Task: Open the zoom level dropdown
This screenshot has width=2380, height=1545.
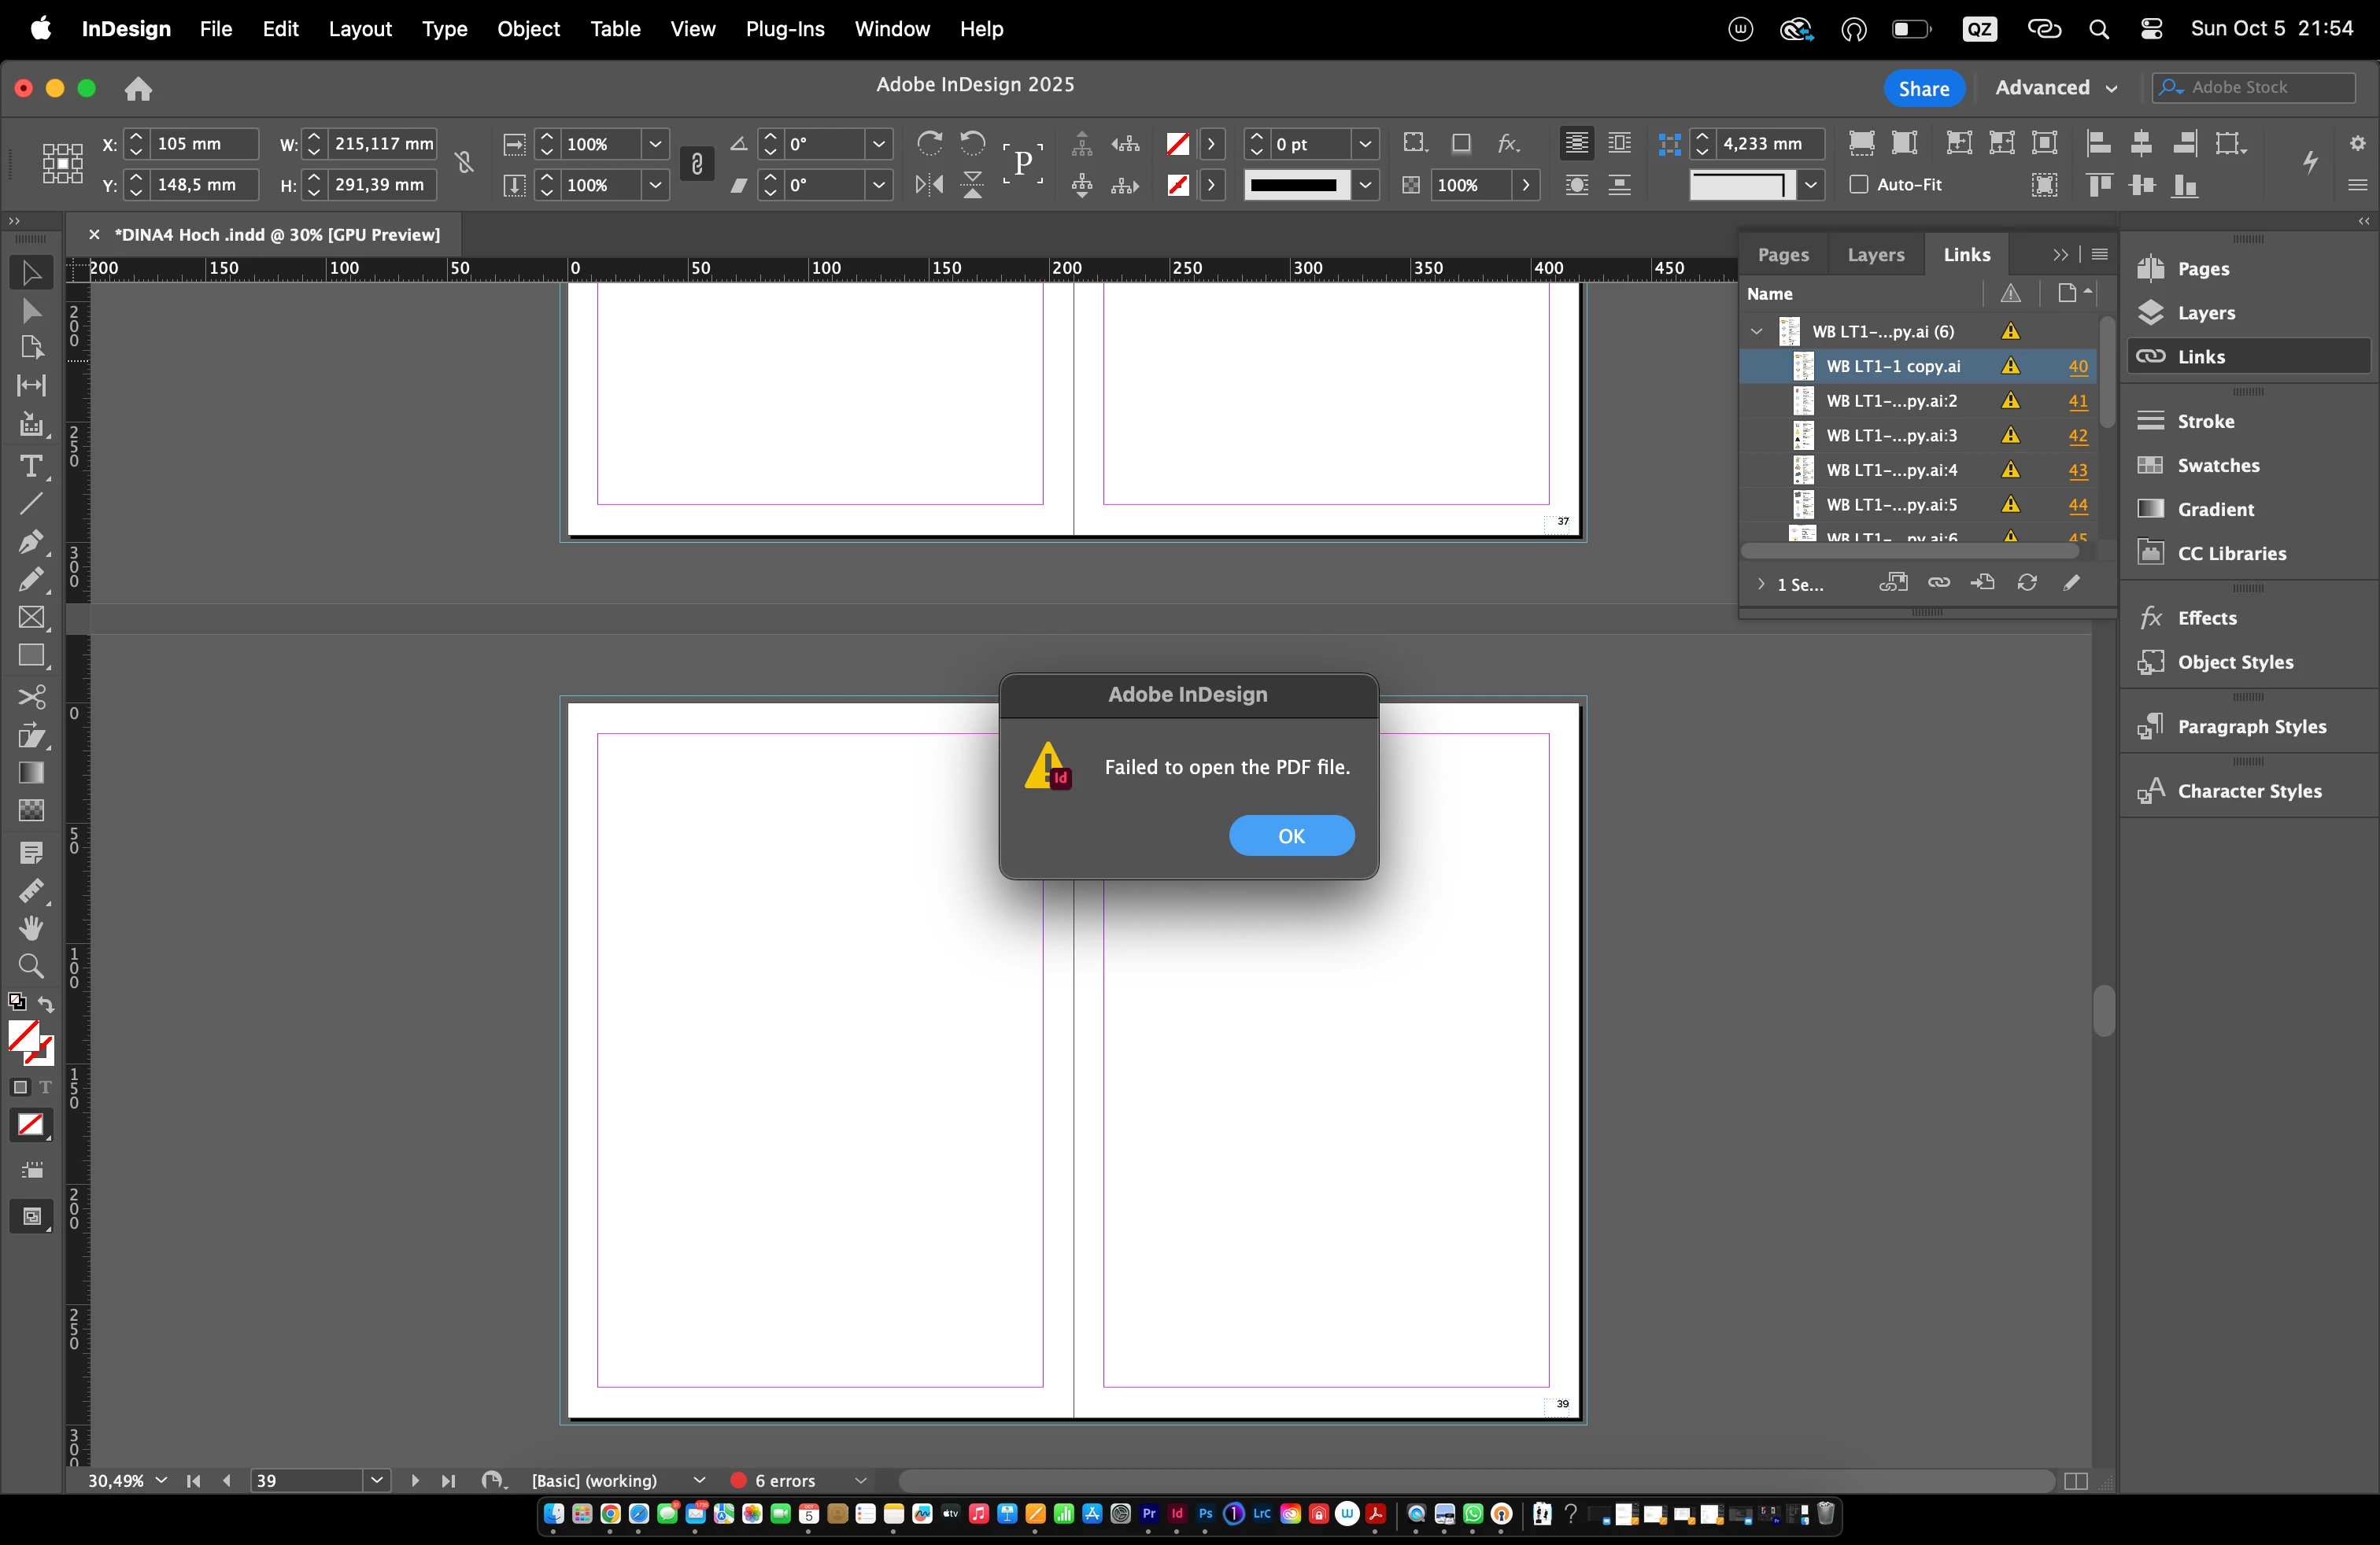Action: [161, 1481]
